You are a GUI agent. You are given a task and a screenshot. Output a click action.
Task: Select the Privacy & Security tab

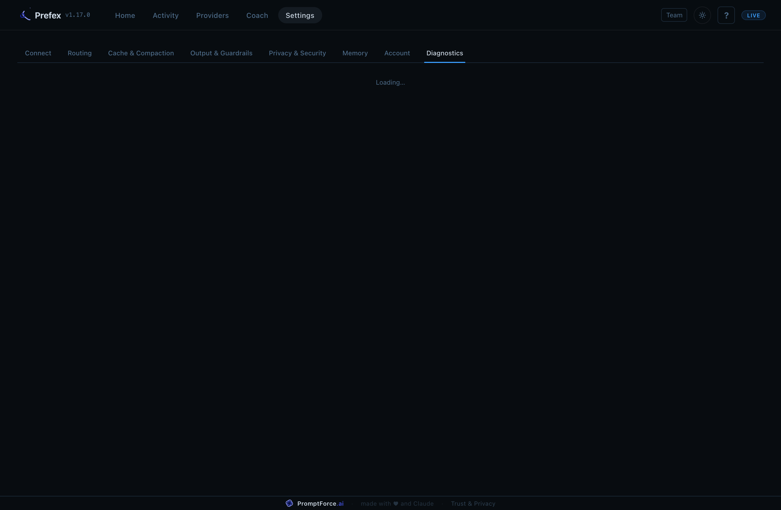[x=297, y=53]
